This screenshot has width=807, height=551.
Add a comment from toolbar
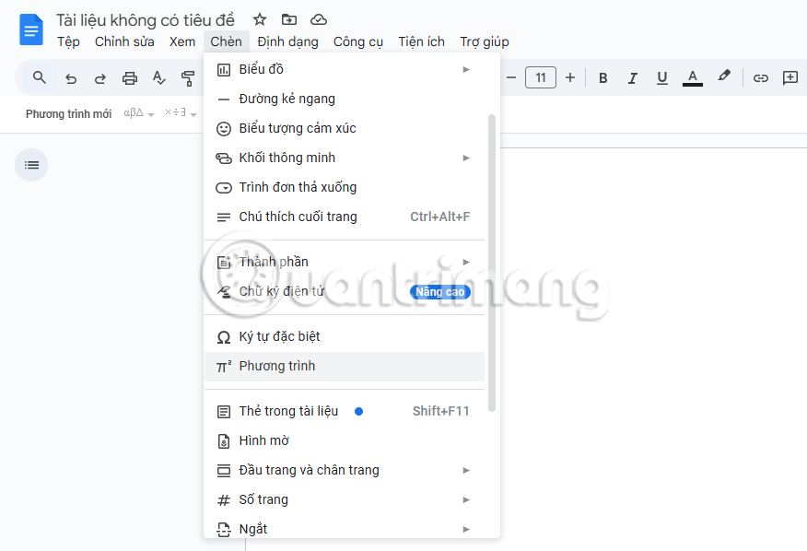tap(790, 77)
